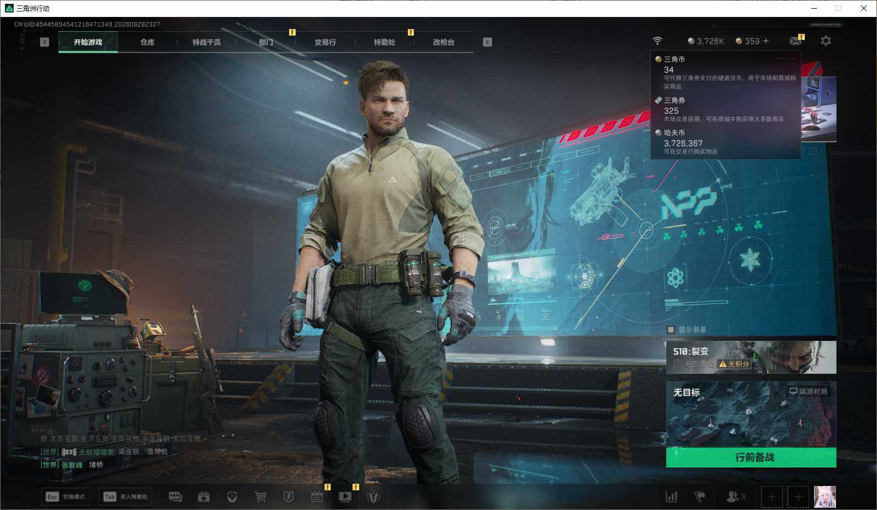Click the green 行前备战 button

pyautogui.click(x=751, y=457)
